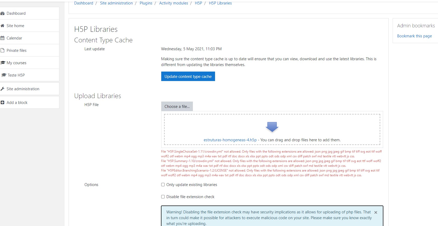Enable Only update existing libraries checkbox
This screenshot has height=226, width=438.
click(x=163, y=185)
